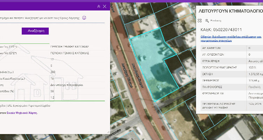263x140 pixels.
Task: Close the left building terms panel
Action: point(105,6)
